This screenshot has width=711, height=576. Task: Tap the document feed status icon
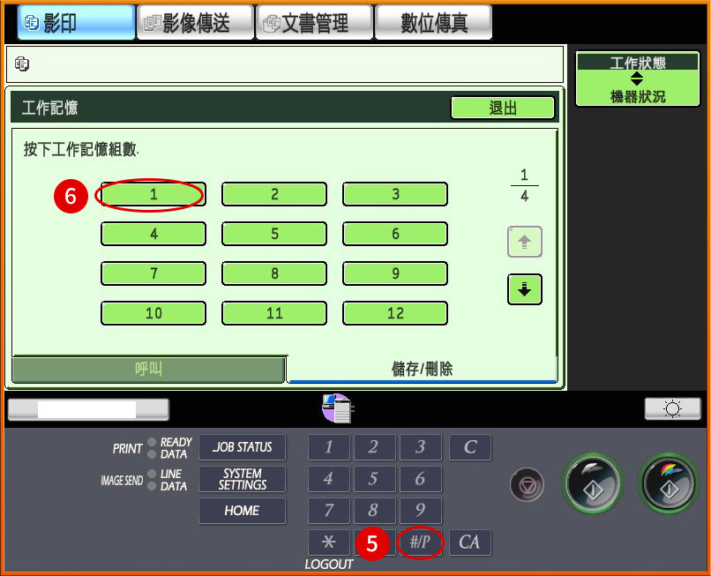coord(22,64)
